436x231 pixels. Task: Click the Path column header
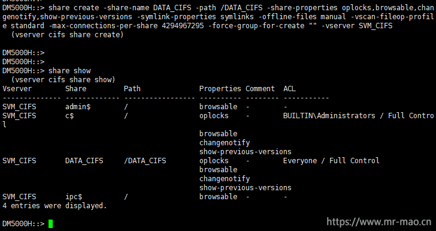coord(132,89)
